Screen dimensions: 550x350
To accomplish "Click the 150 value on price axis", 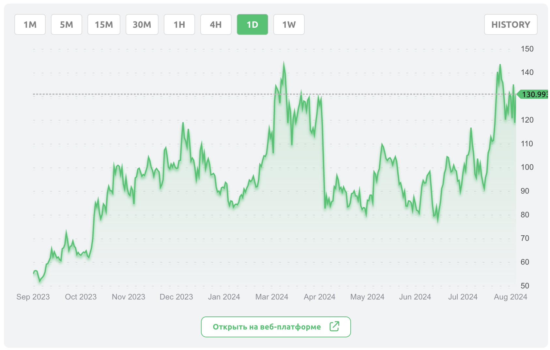I will [527, 49].
